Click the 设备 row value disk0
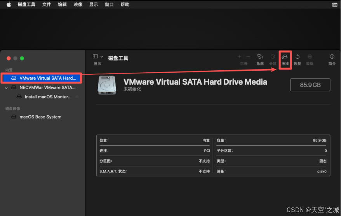Screen dimensions: 341x216 coord(322,171)
